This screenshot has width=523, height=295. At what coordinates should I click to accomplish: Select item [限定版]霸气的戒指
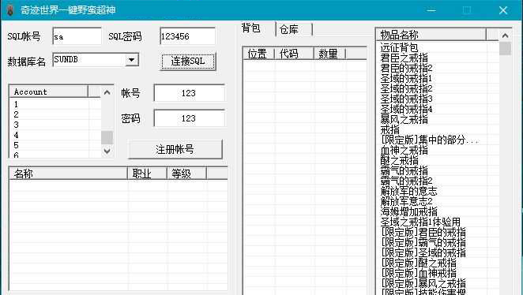pyautogui.click(x=423, y=242)
